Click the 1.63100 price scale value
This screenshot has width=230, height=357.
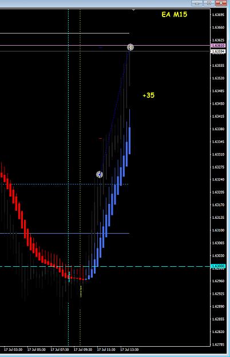point(218,230)
